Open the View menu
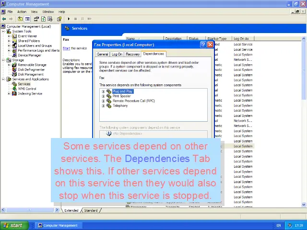 [34, 11]
